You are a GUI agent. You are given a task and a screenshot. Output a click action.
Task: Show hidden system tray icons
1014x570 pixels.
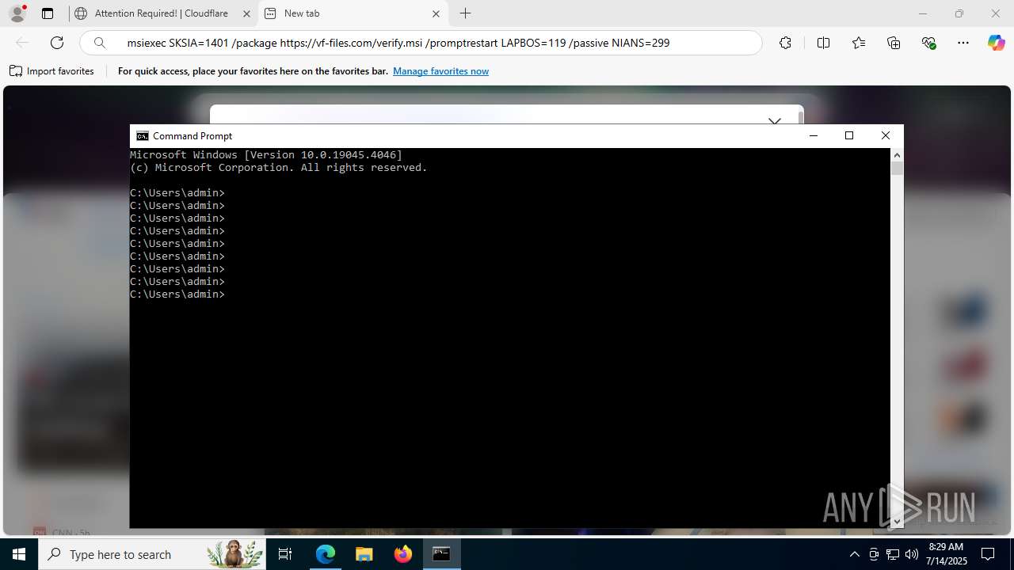click(x=854, y=554)
